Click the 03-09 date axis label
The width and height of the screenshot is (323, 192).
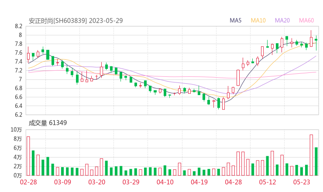pos(62,182)
